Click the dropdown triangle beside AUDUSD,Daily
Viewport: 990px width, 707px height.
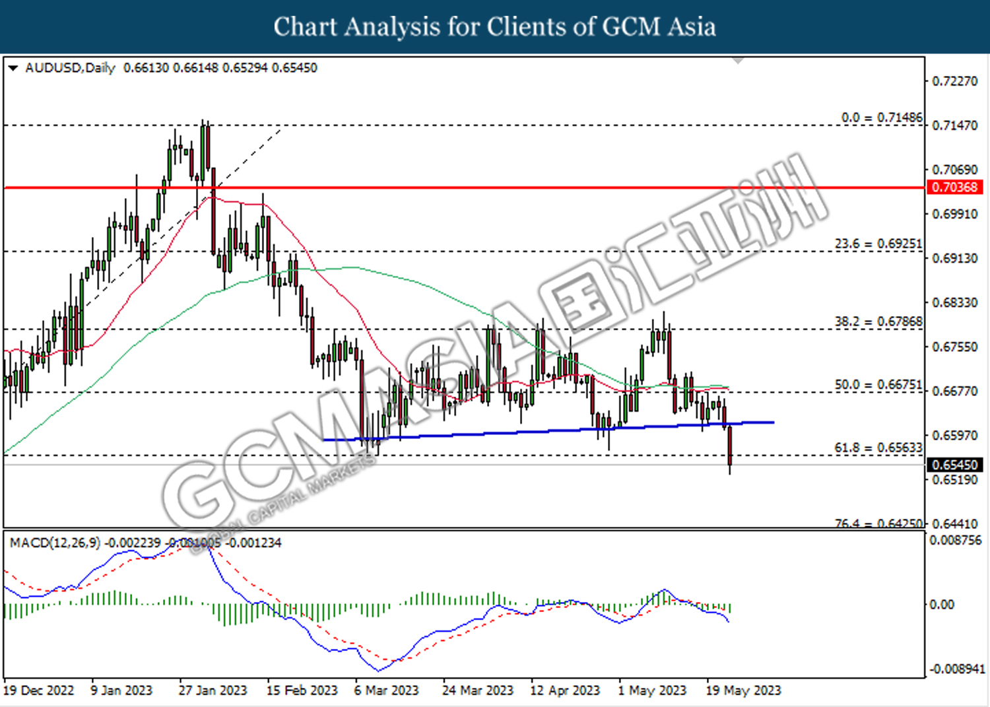[13, 68]
